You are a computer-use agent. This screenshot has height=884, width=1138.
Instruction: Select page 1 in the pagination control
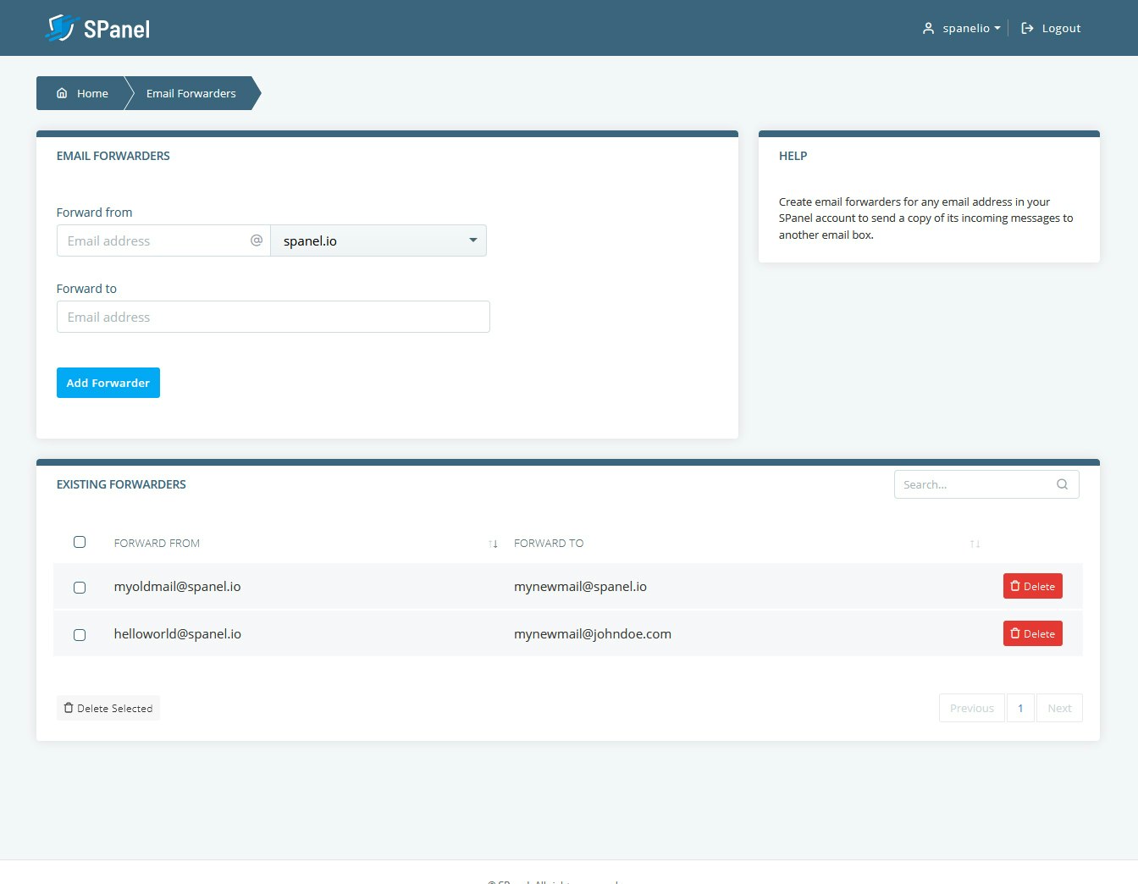click(1020, 707)
